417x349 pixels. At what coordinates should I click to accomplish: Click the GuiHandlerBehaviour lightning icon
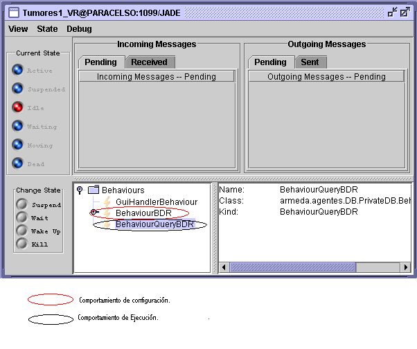coord(107,202)
